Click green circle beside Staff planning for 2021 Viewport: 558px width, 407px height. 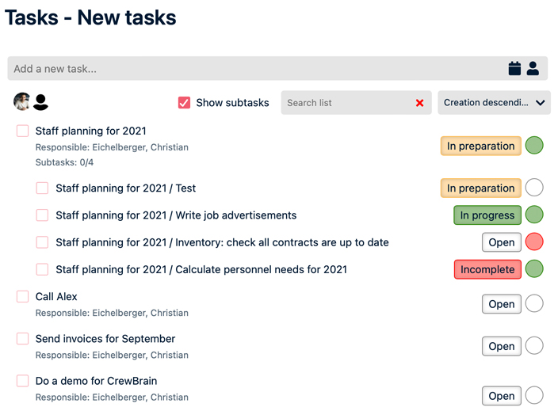click(534, 145)
